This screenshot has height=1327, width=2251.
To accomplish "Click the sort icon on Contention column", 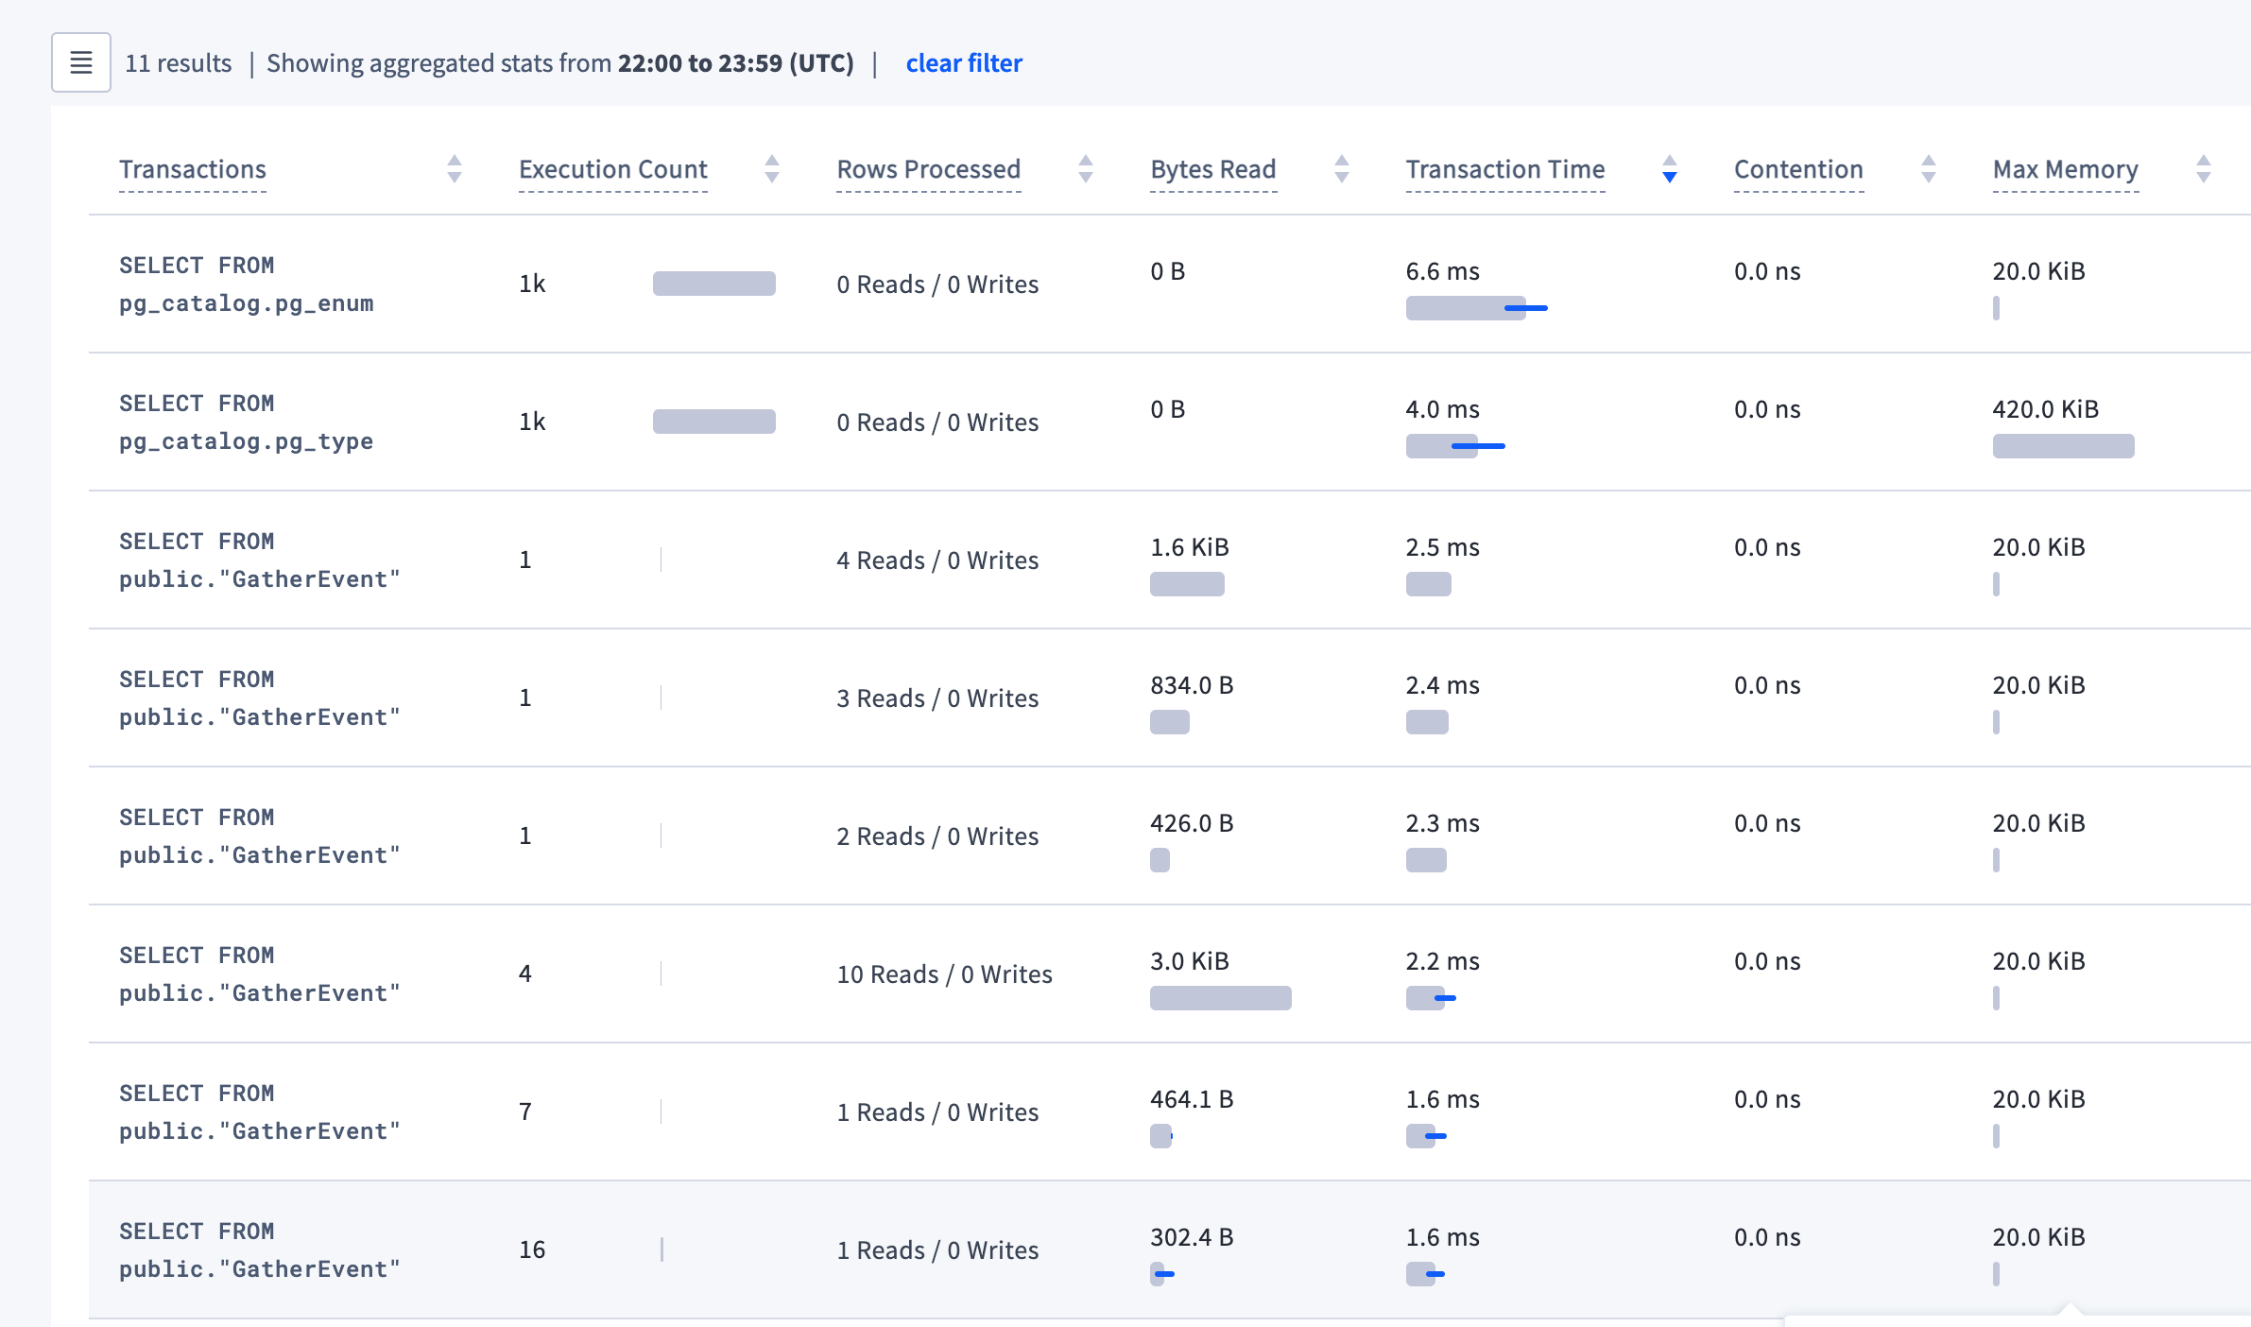I will (1929, 169).
